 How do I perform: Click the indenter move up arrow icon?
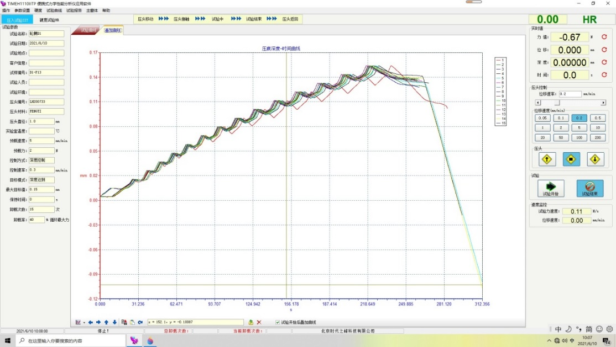coord(547,159)
